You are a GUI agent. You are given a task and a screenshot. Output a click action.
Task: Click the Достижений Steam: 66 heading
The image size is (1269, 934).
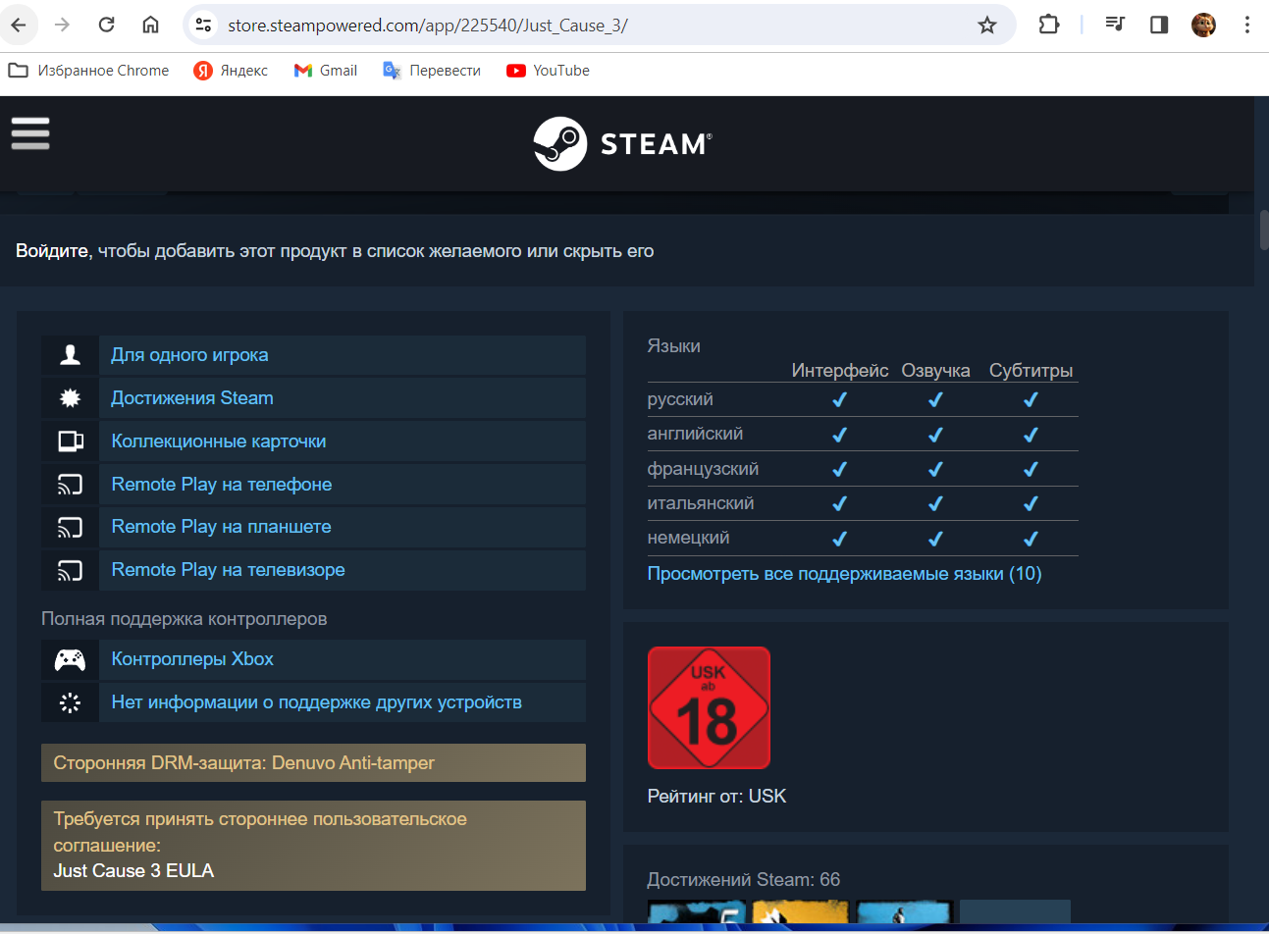click(743, 880)
